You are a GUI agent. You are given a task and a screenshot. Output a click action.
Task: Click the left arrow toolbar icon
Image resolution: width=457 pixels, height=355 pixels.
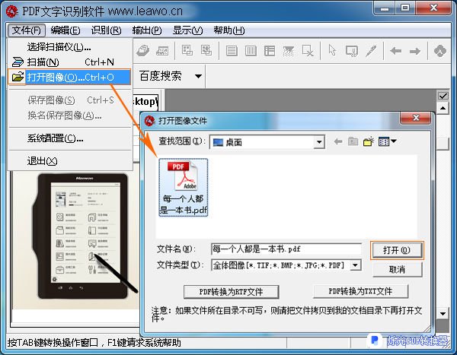(x=396, y=51)
